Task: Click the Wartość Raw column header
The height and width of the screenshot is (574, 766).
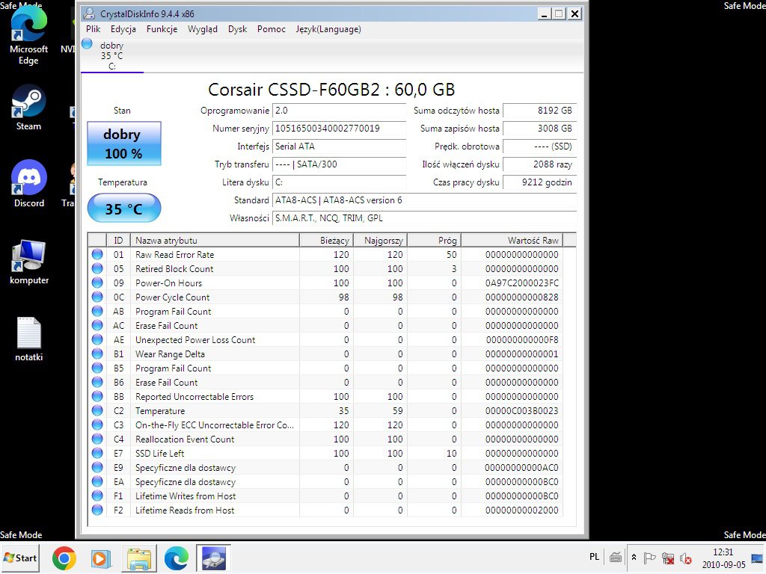Action: [x=512, y=240]
